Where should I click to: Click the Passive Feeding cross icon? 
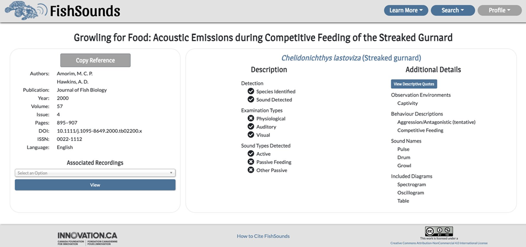(x=250, y=162)
